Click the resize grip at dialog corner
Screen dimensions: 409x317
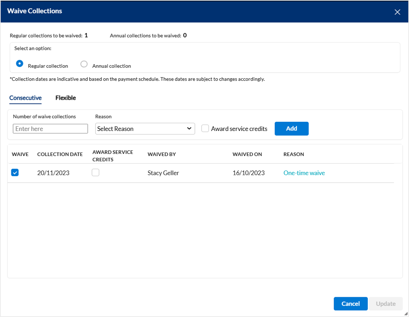[406, 314]
